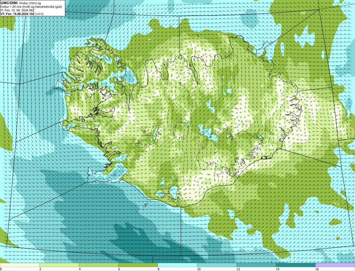Select the 4–6 m/s green color bar segment
This screenshot has height=271, width=355.
[x=98, y=265]
